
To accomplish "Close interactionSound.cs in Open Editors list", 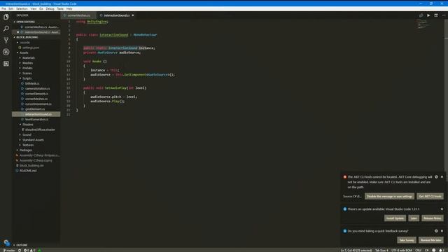I will [17, 32].
